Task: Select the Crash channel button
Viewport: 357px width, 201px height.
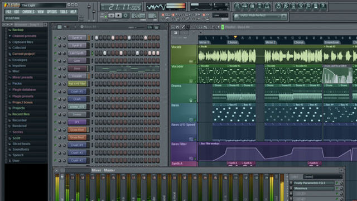Action: click(77, 99)
